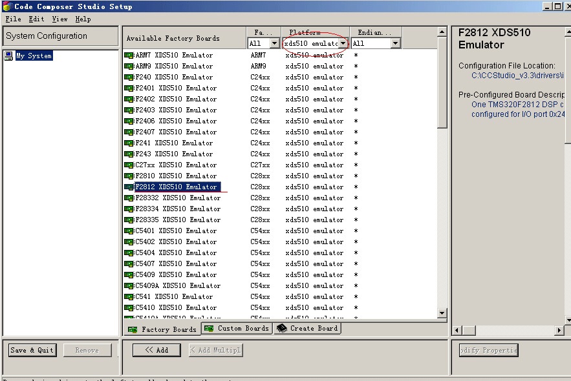Select the F2401 XDS510 Emulator board icon

129,88
